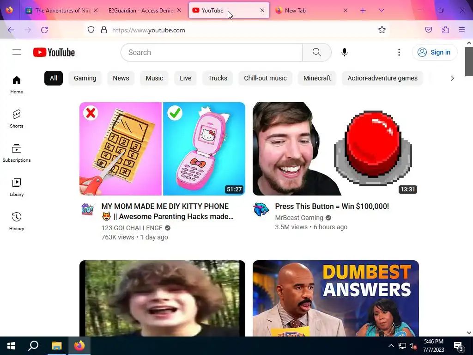Open Shorts in the sidebar
The image size is (473, 355).
coord(17,119)
